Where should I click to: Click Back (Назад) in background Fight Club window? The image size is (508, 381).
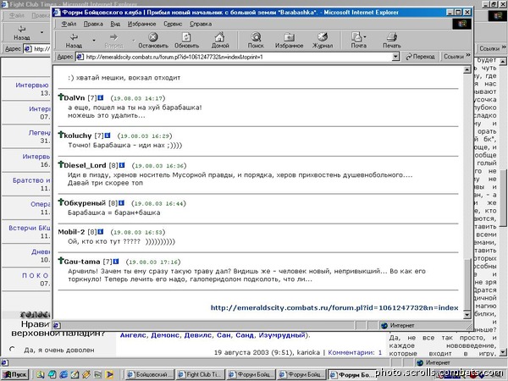coord(22,33)
